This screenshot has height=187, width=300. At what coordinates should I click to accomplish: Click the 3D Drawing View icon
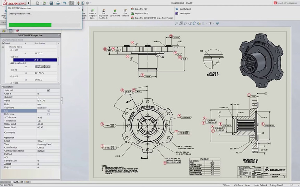[x=199, y=23]
